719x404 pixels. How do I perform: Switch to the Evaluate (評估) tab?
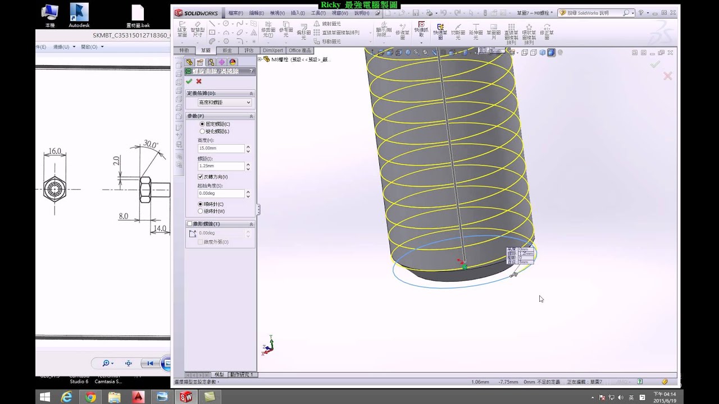[x=248, y=50]
